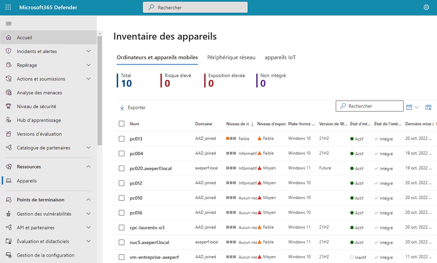
Task: Open settings gear in header
Action: click(426, 7)
